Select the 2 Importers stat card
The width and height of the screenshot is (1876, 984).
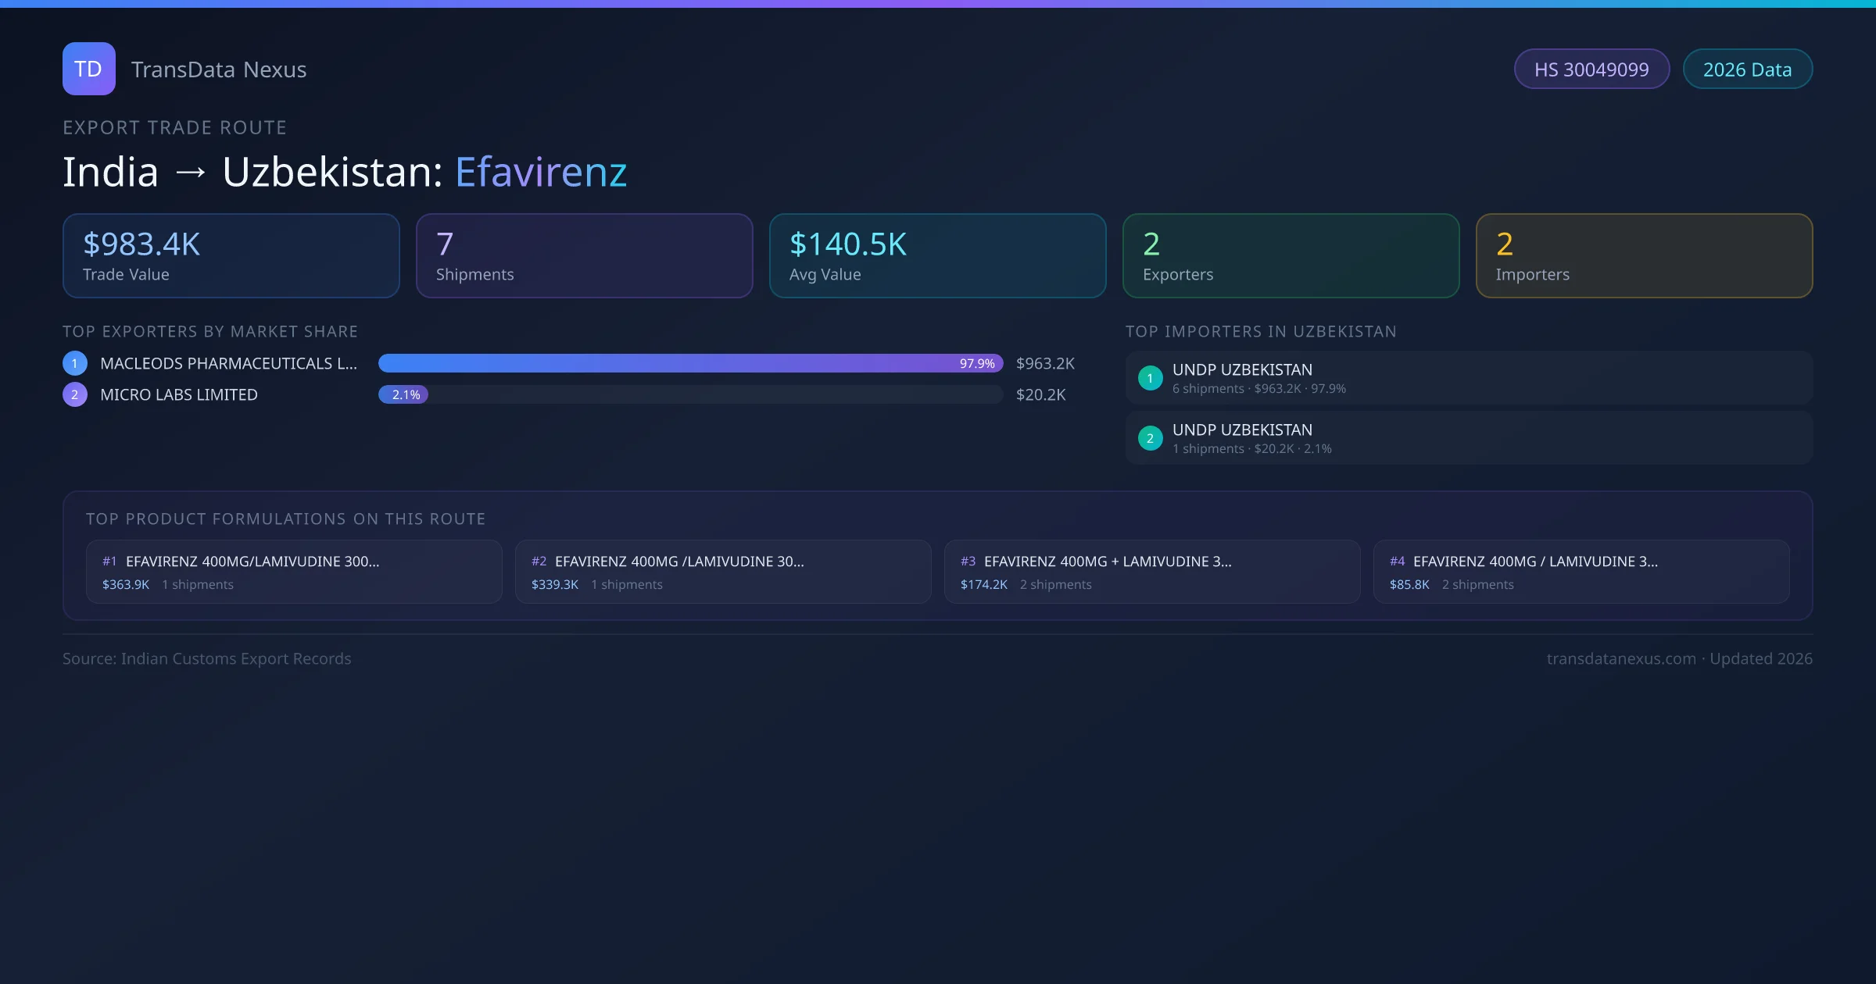click(1644, 256)
